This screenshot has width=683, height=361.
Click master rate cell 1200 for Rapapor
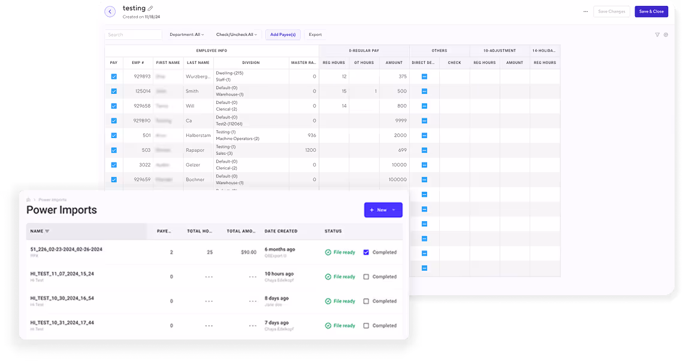point(304,150)
